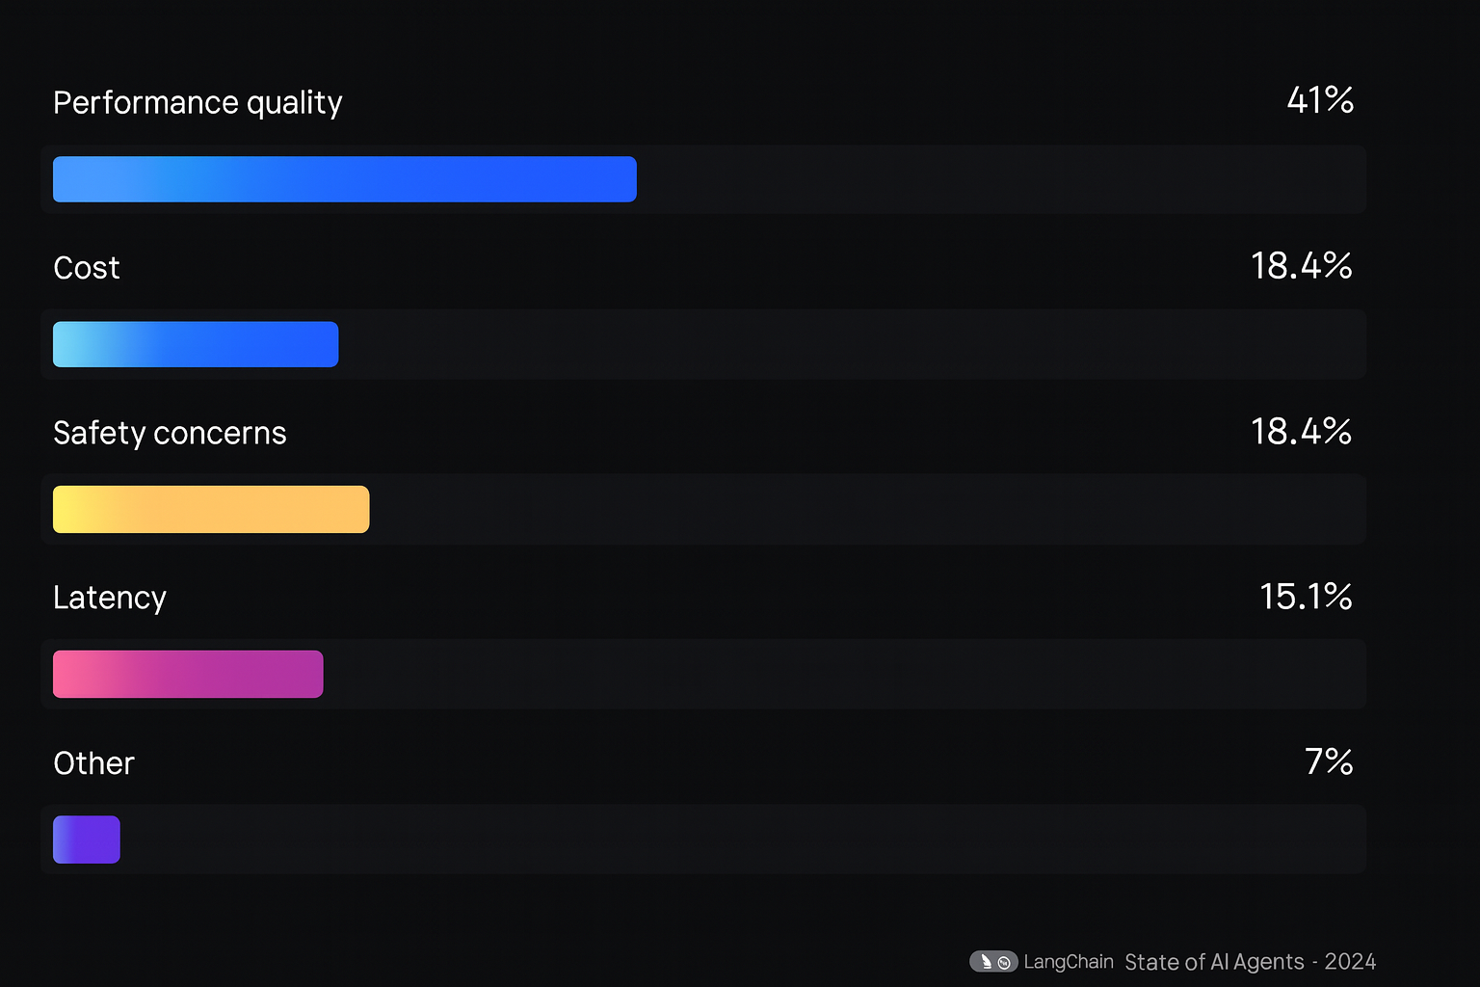Select the Cost label
Viewport: 1480px width, 987px height.
(87, 268)
